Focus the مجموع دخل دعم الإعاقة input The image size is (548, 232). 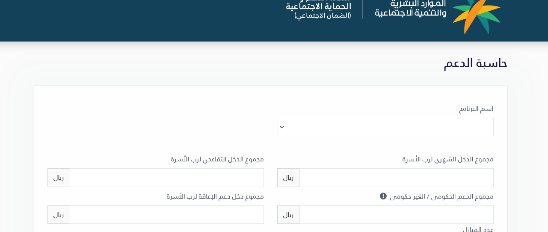pyautogui.click(x=166, y=215)
